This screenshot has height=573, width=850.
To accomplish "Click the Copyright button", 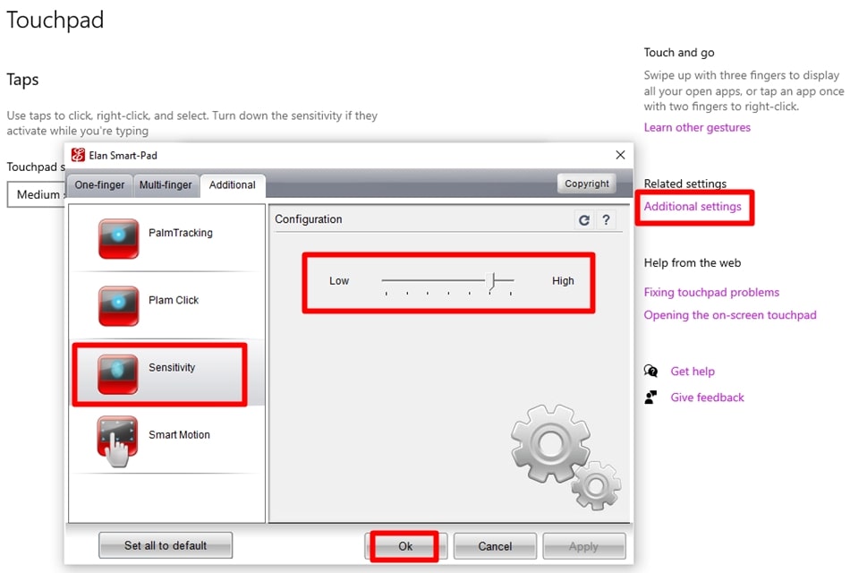I will [x=587, y=184].
